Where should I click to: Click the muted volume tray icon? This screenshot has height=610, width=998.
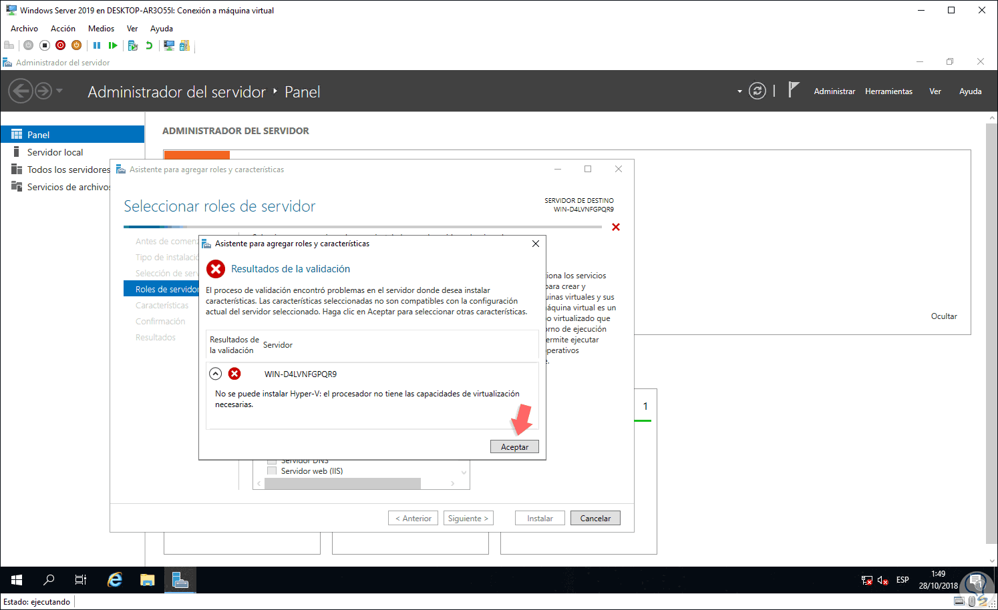[x=883, y=580]
